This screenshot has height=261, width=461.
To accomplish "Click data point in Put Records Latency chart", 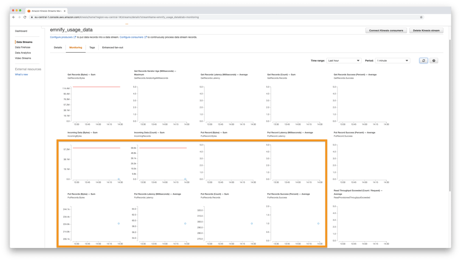I will (185, 224).
